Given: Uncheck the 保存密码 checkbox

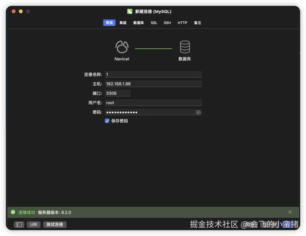Looking at the screenshot, I should 107,121.
